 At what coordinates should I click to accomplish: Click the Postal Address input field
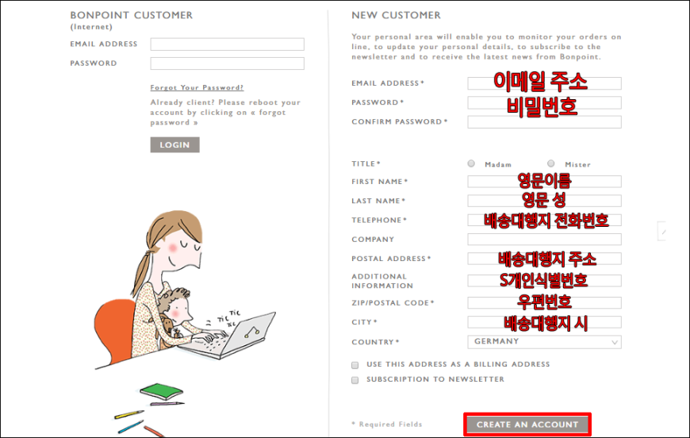pyautogui.click(x=544, y=259)
